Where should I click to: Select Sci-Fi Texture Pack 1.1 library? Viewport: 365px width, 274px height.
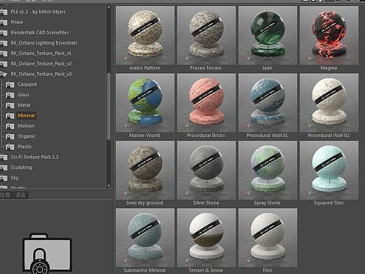point(34,157)
